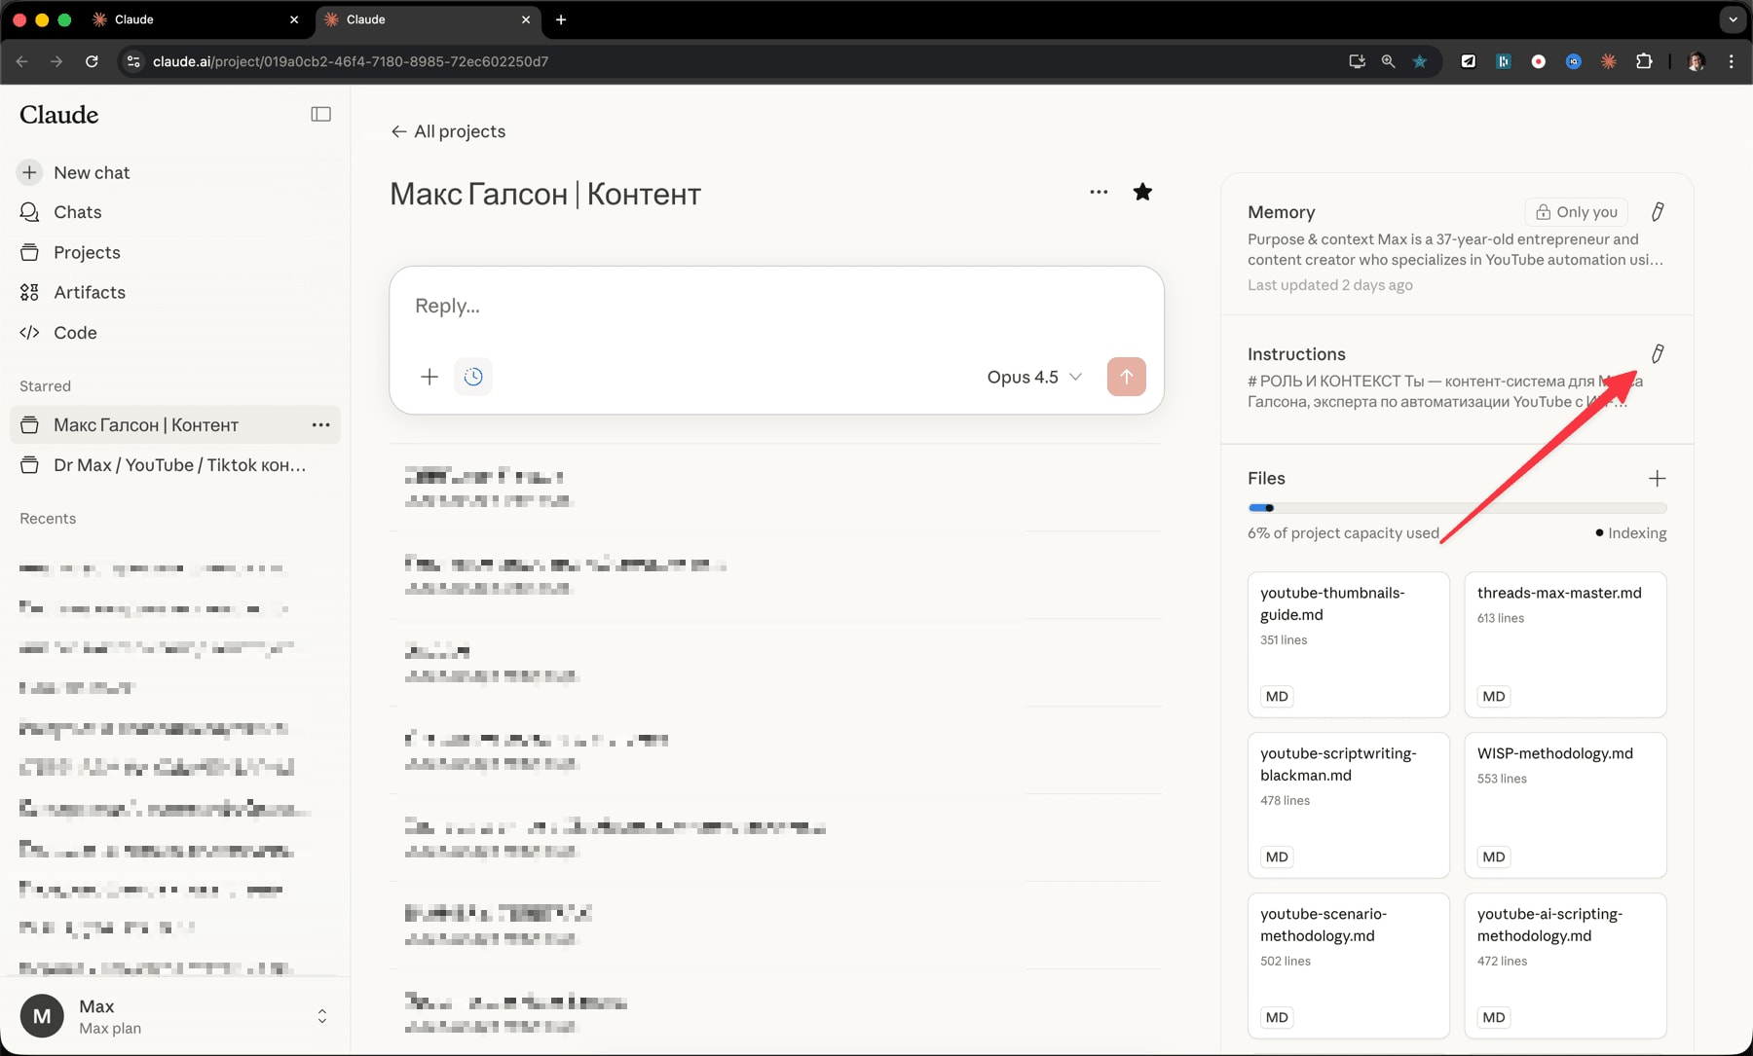Click the Claude logo in sidebar
This screenshot has height=1056, width=1753.
point(59,115)
